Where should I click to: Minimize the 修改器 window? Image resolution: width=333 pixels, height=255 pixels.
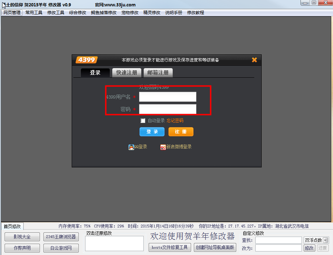pyautogui.click(x=305, y=3)
